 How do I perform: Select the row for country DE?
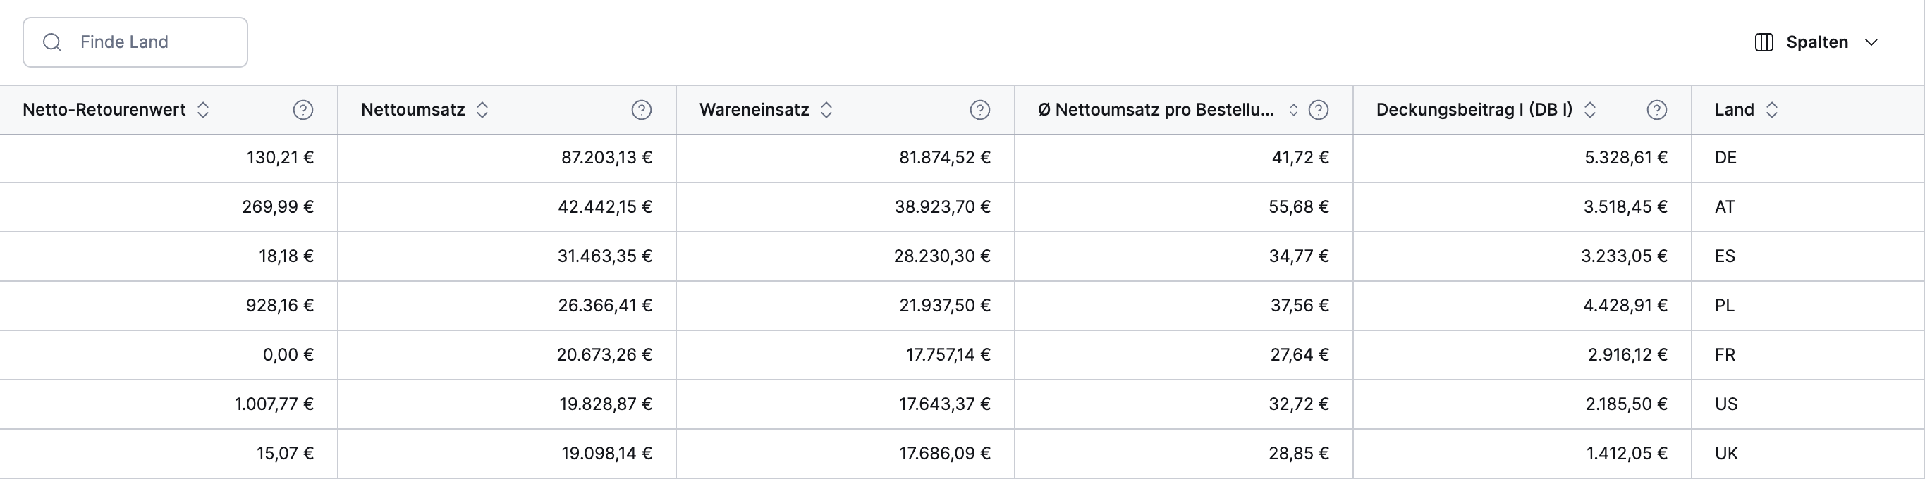point(897,157)
